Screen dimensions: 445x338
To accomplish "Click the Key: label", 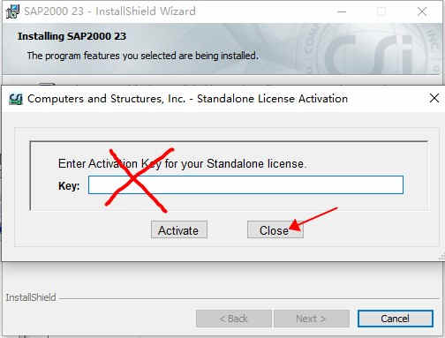I will pos(69,186).
